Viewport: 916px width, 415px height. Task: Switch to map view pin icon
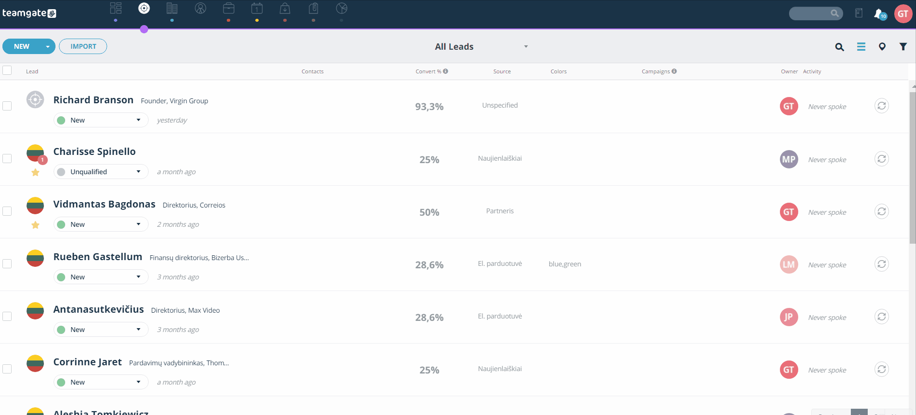(882, 47)
